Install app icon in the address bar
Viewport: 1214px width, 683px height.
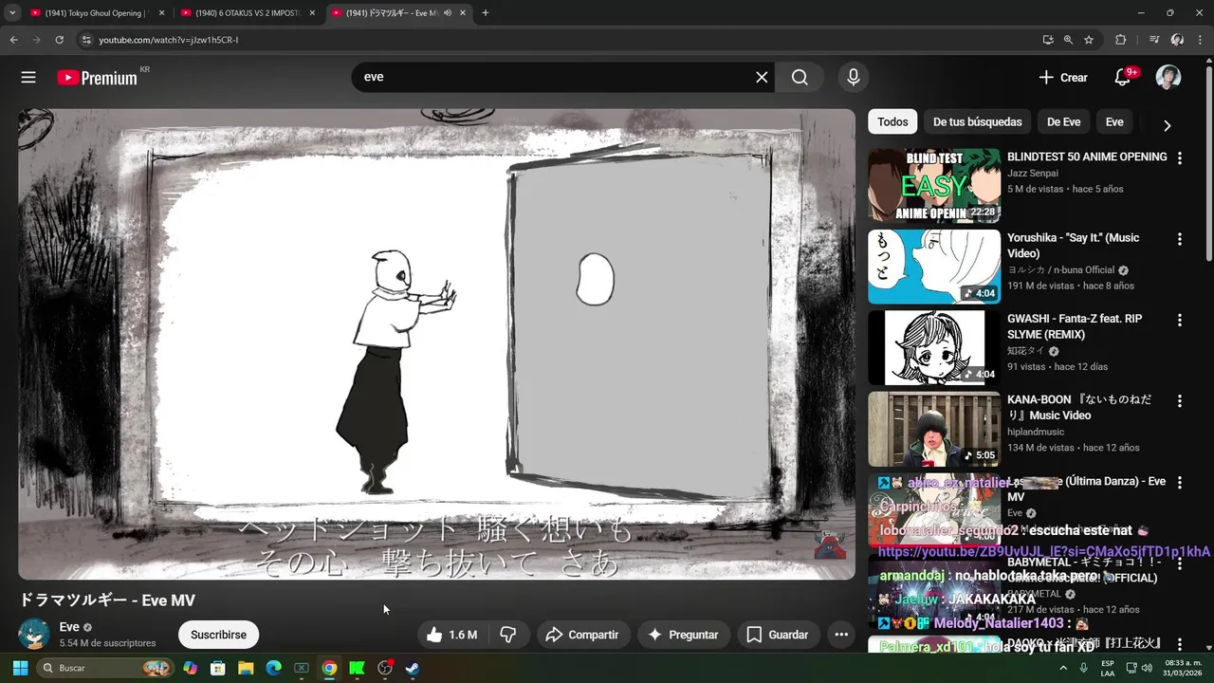(x=1048, y=40)
